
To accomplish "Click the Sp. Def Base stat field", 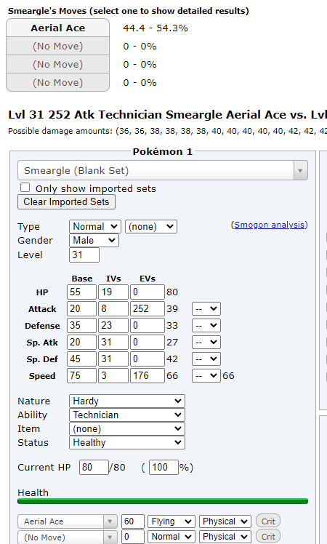I will point(81,359).
